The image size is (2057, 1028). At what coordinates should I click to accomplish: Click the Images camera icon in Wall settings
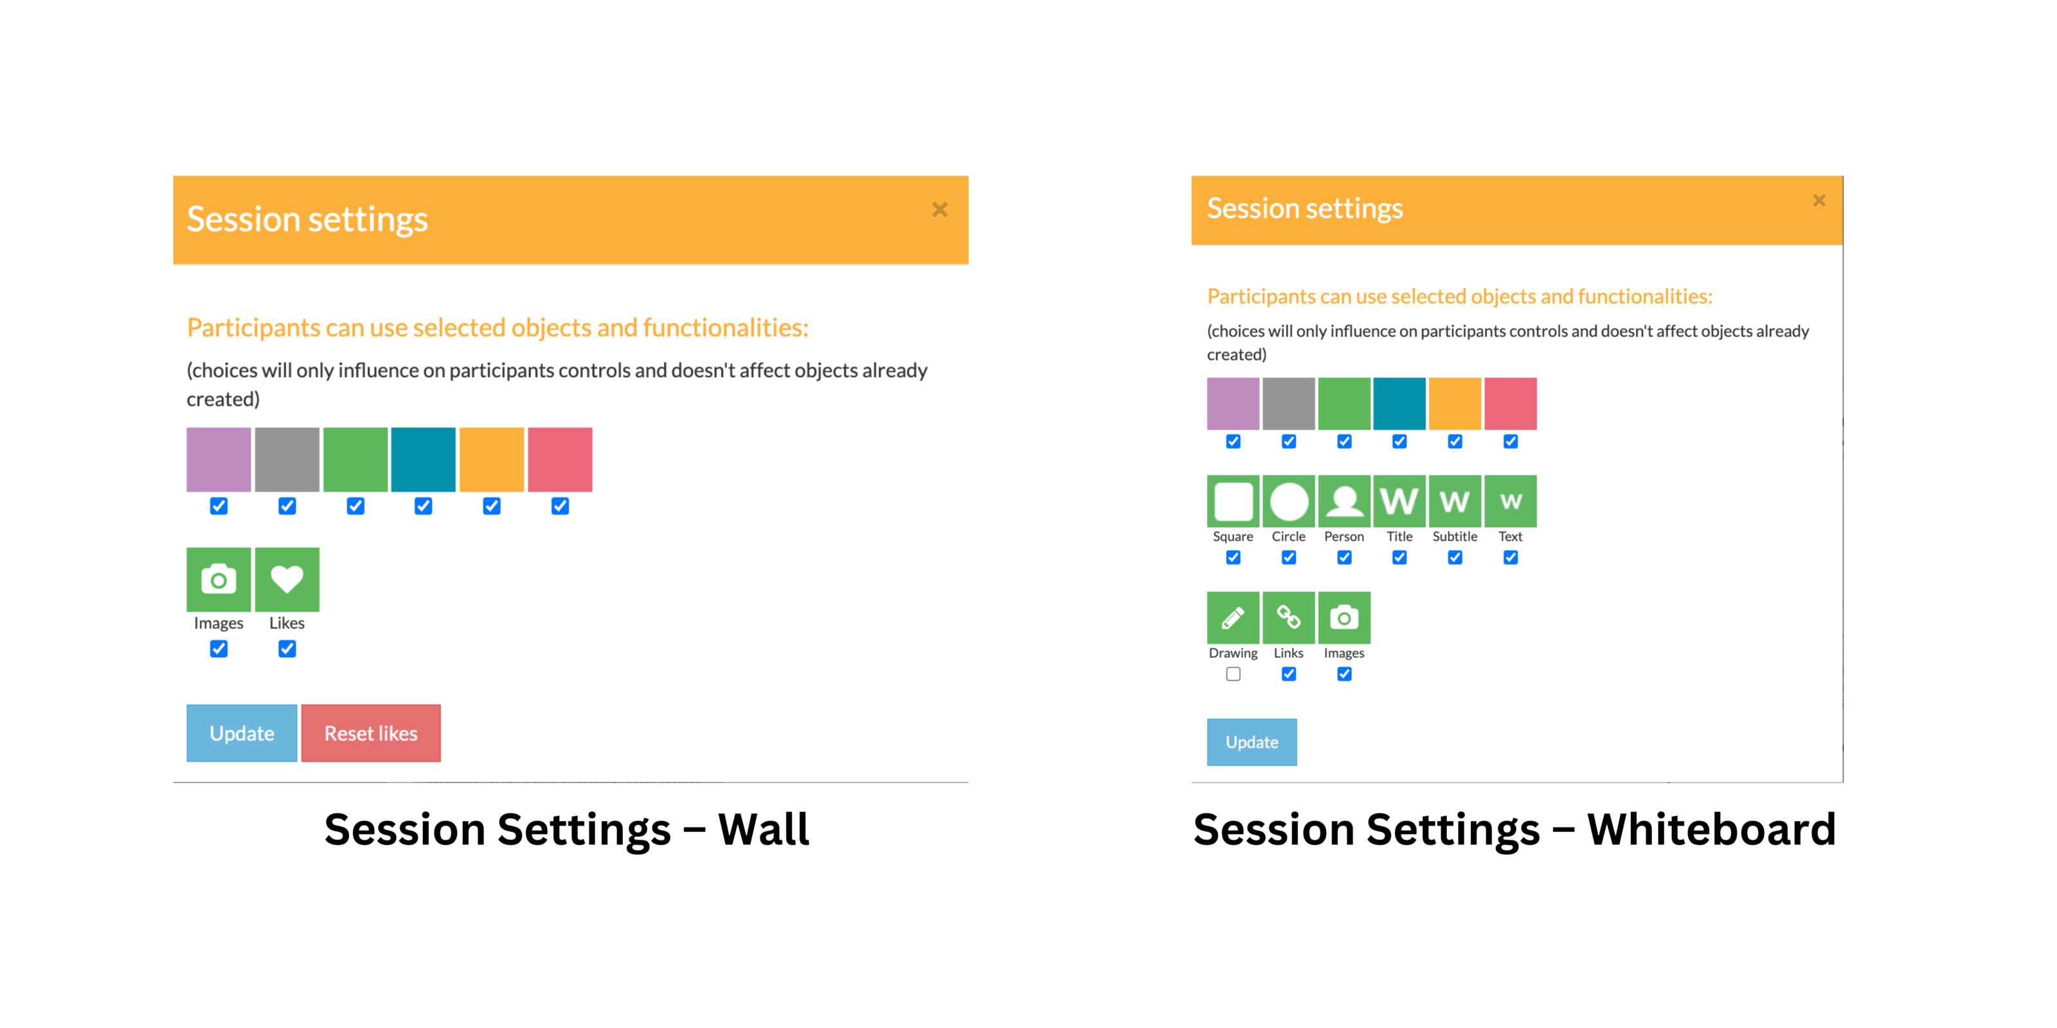(218, 579)
